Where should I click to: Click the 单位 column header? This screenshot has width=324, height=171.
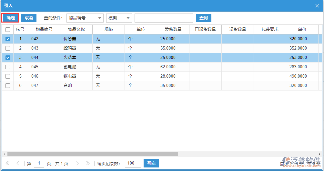[x=141, y=30]
